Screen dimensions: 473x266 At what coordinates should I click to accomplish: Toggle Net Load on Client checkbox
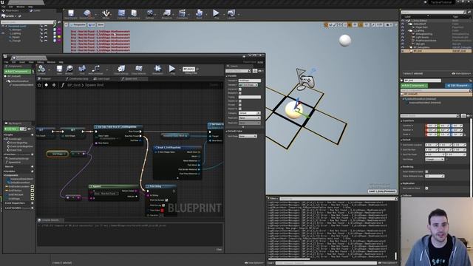click(x=426, y=188)
